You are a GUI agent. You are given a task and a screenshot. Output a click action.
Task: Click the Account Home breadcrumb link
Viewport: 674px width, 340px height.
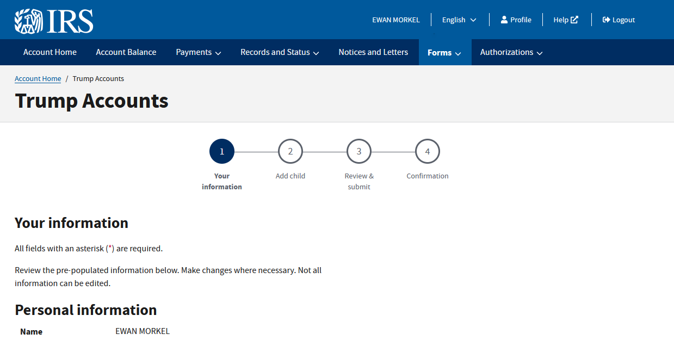click(x=38, y=79)
